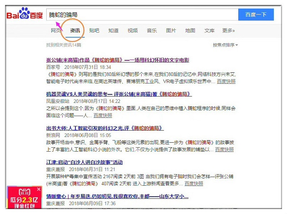Image resolution: width=287 pixels, height=214 pixels.
Task: Open the 音乐 tab
Action: click(152, 30)
